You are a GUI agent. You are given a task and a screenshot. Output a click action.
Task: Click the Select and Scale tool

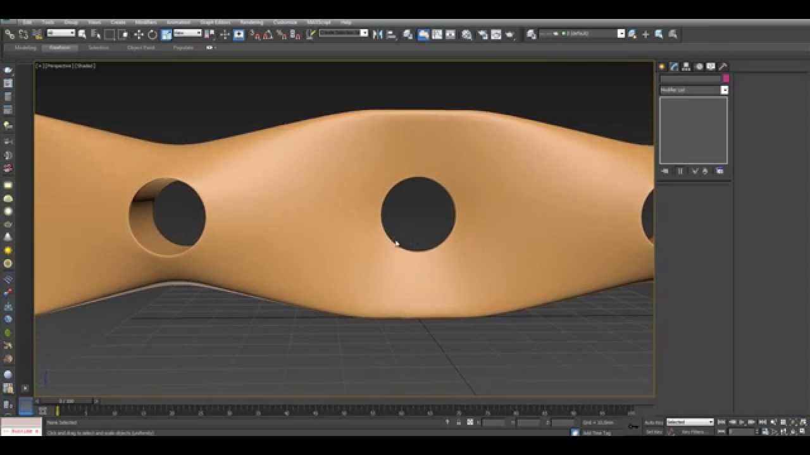point(166,34)
